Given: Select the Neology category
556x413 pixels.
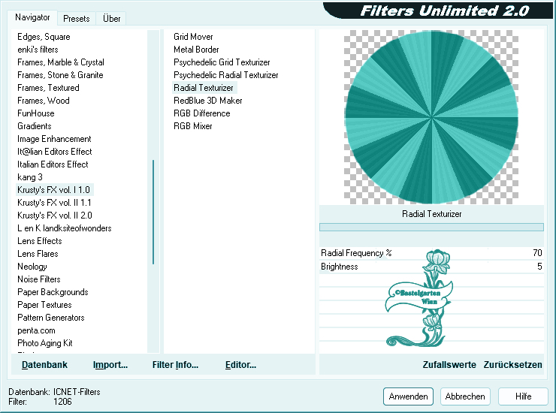Looking at the screenshot, I should pyautogui.click(x=32, y=267).
